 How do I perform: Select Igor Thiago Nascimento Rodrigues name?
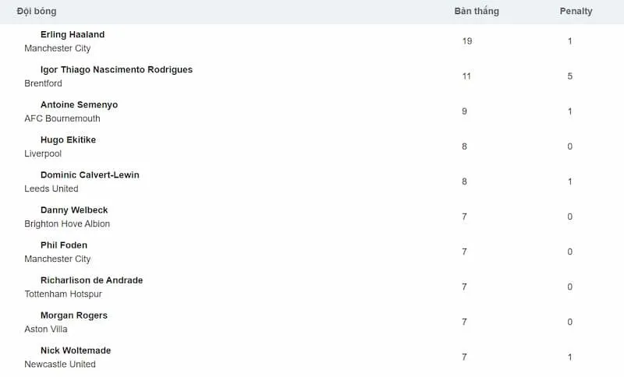(x=116, y=70)
